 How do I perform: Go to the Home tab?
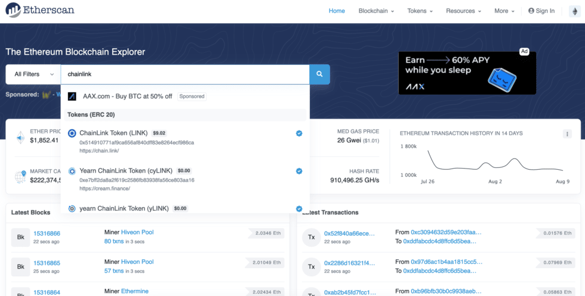(x=337, y=11)
